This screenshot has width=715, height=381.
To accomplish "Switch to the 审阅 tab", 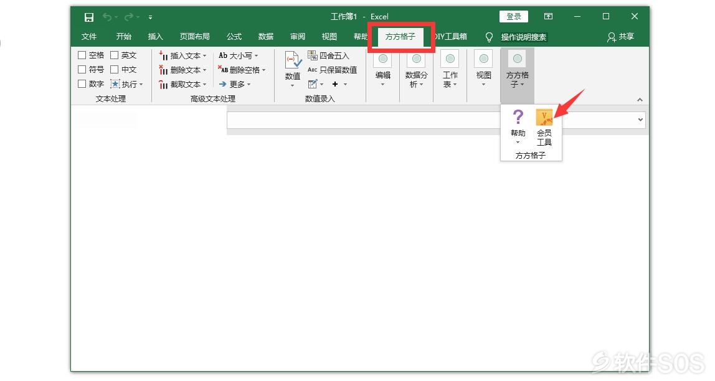I will 298,37.
